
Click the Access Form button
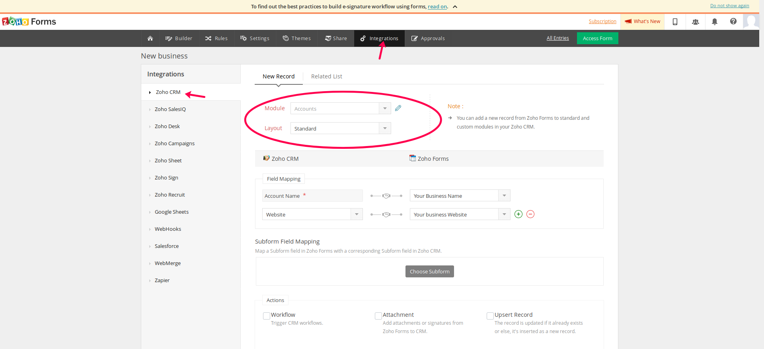597,38
